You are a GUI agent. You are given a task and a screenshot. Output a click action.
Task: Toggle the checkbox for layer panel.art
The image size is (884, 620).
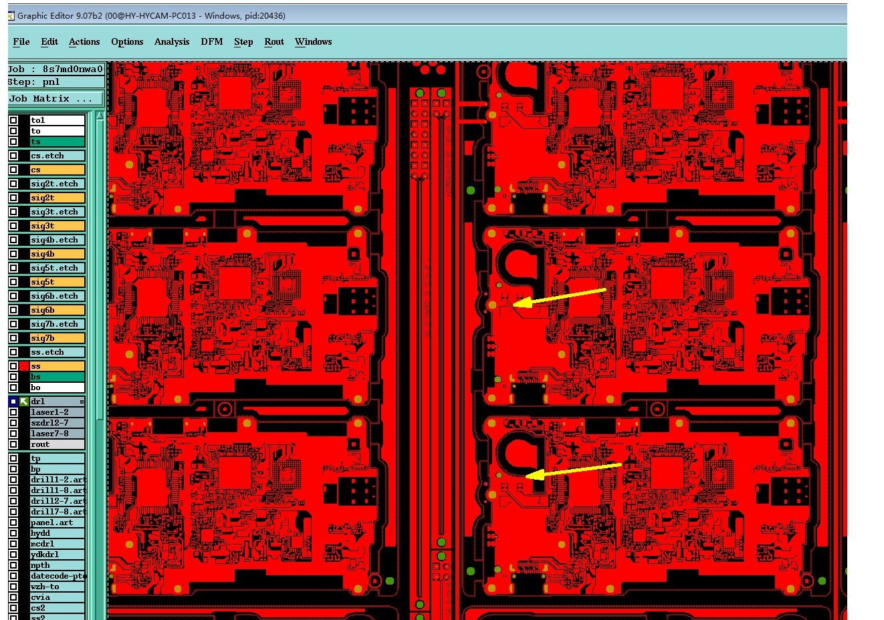[x=13, y=522]
